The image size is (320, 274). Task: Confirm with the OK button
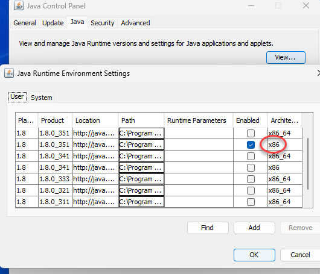click(x=254, y=255)
